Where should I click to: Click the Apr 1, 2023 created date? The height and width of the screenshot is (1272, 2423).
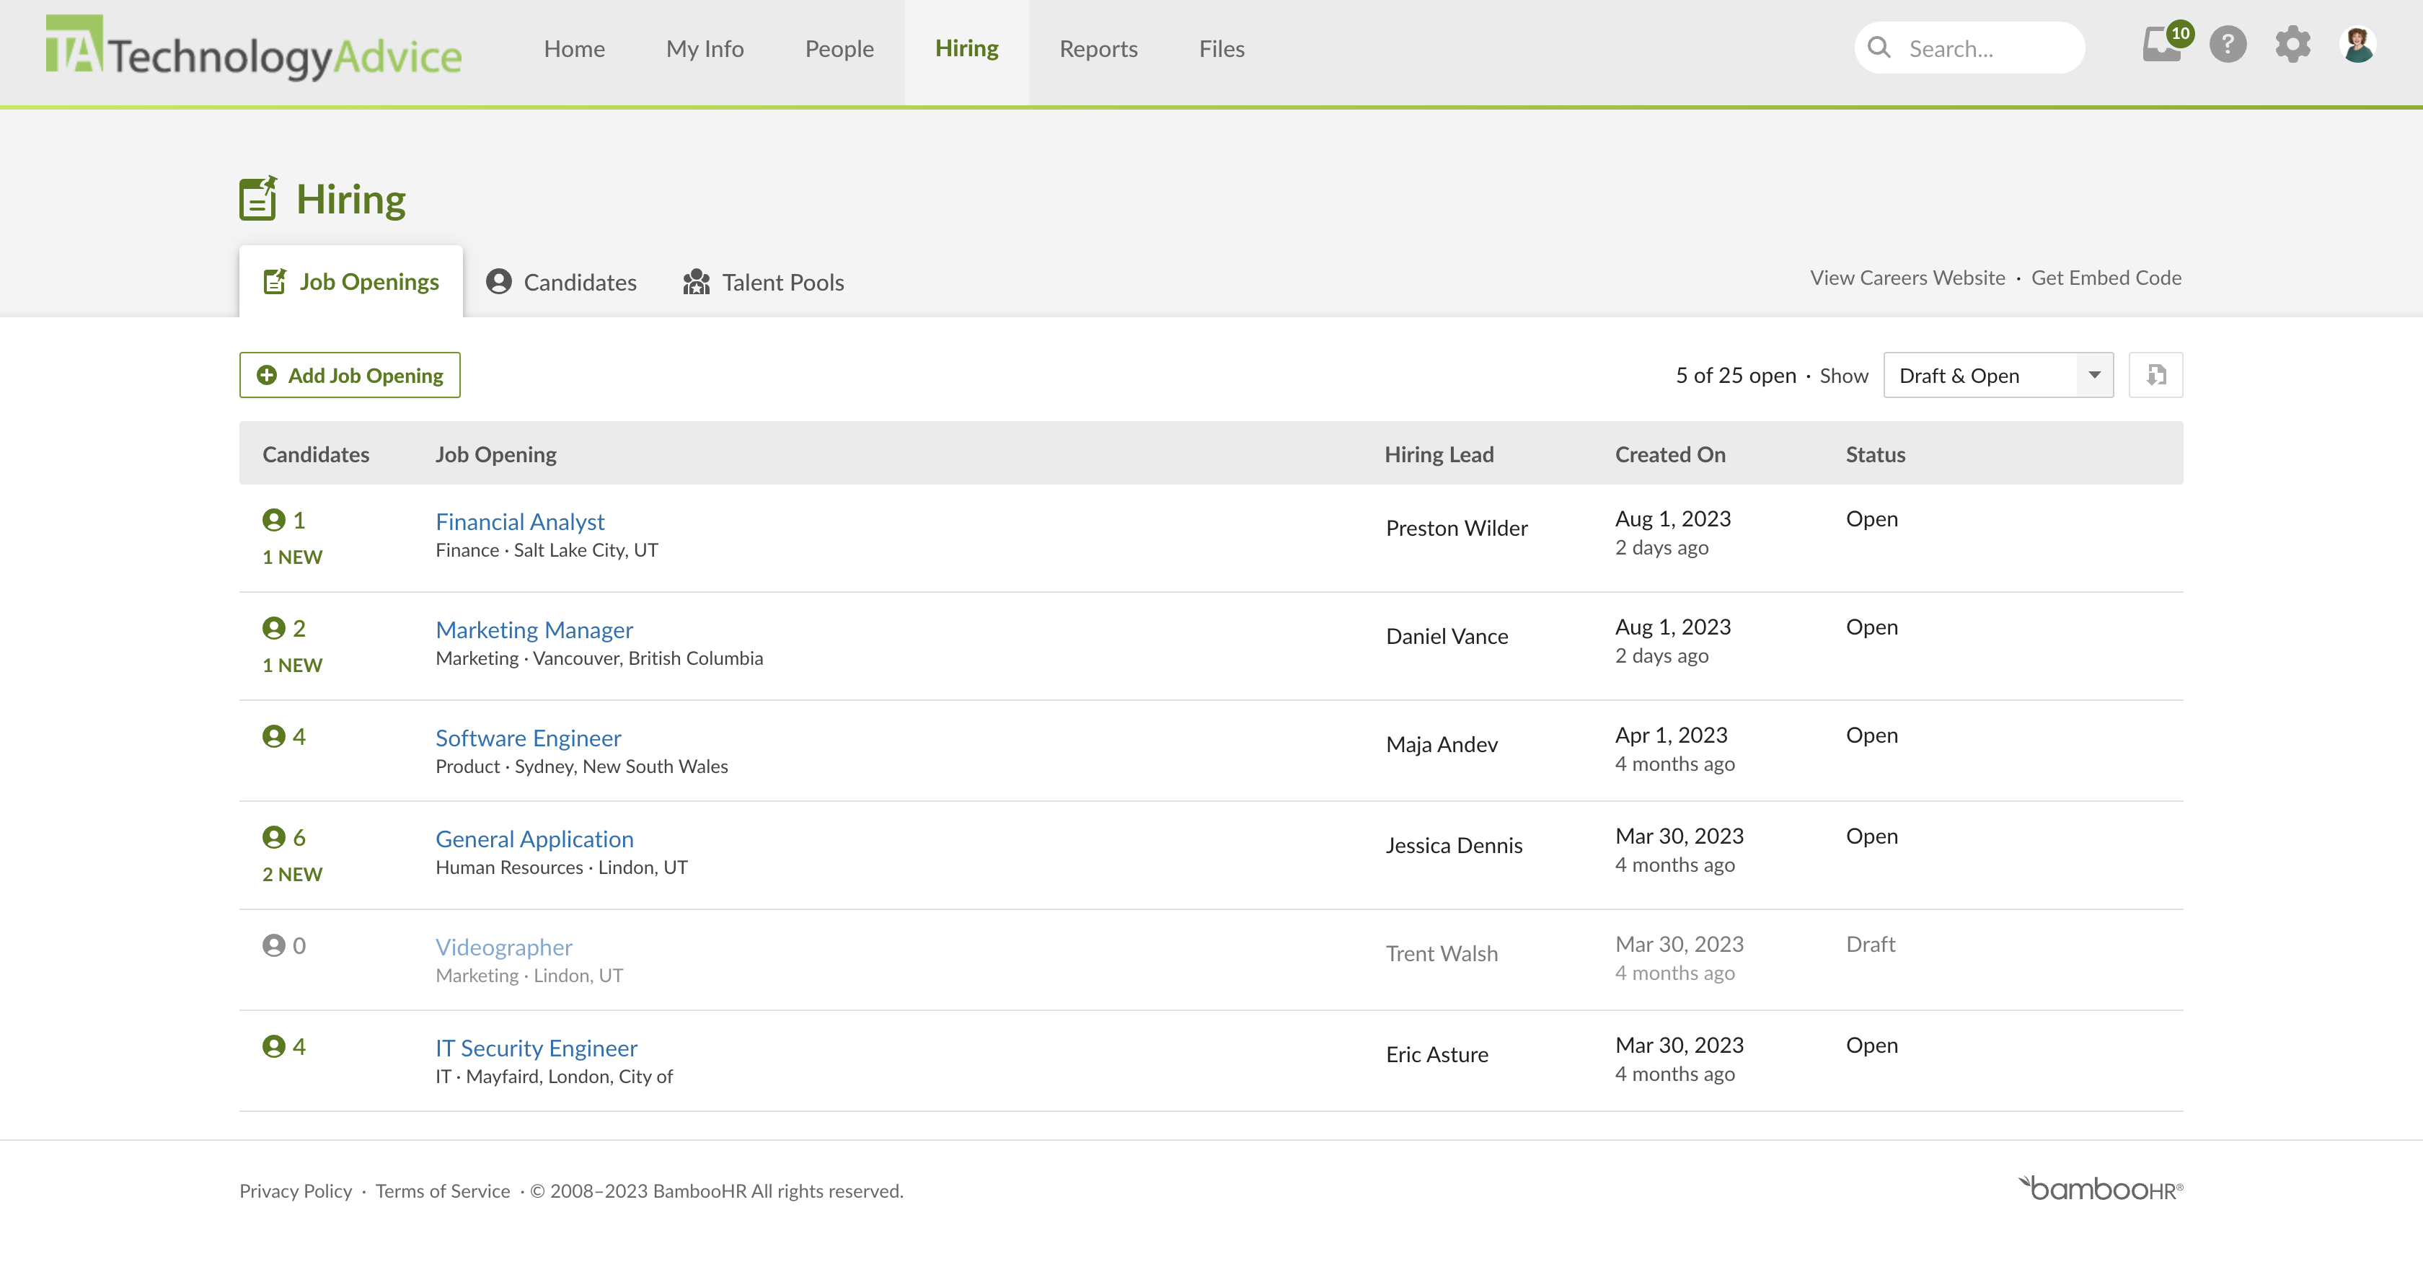(x=1672, y=735)
